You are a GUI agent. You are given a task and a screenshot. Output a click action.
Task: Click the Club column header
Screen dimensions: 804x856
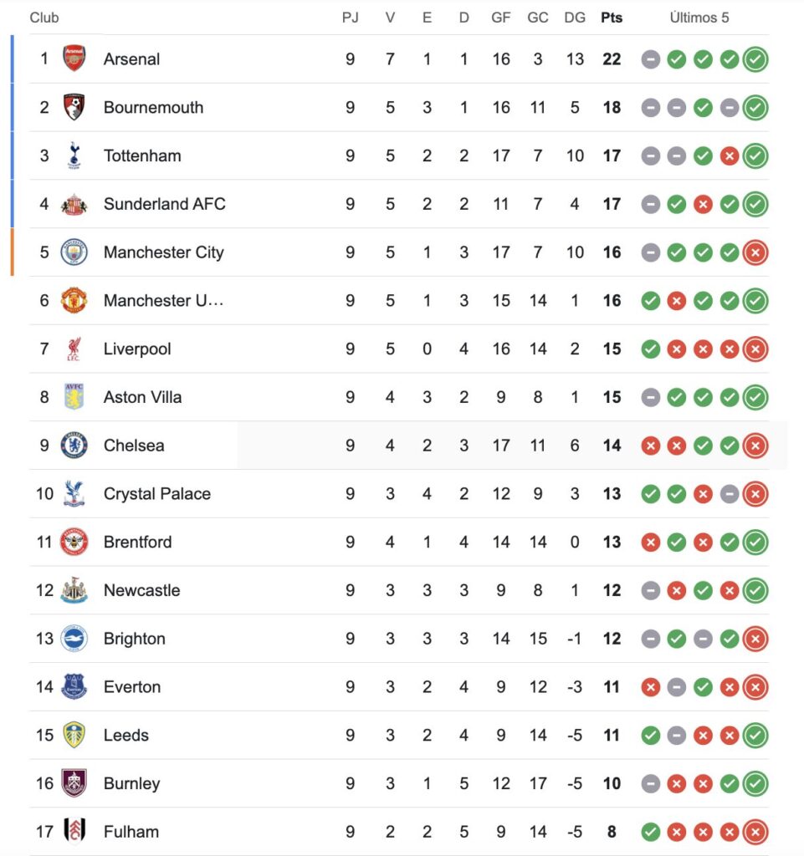pos(44,18)
